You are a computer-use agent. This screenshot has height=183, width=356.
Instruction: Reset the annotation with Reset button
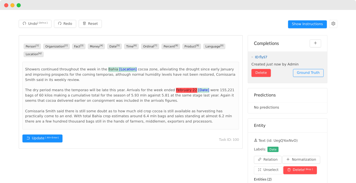click(90, 24)
